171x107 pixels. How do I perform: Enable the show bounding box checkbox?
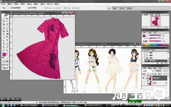tap(27, 8)
